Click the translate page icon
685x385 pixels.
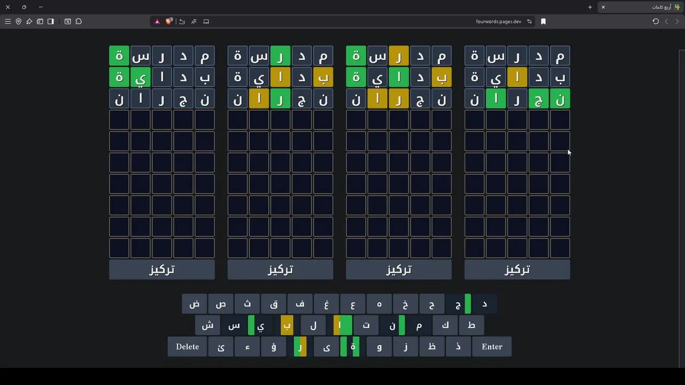[x=194, y=21]
